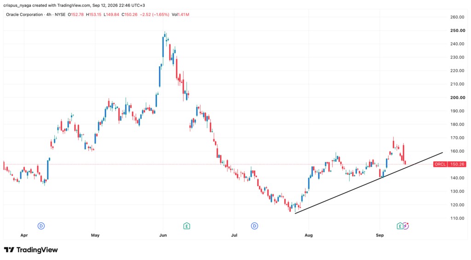Open the earnings marker under June

pyautogui.click(x=187, y=226)
